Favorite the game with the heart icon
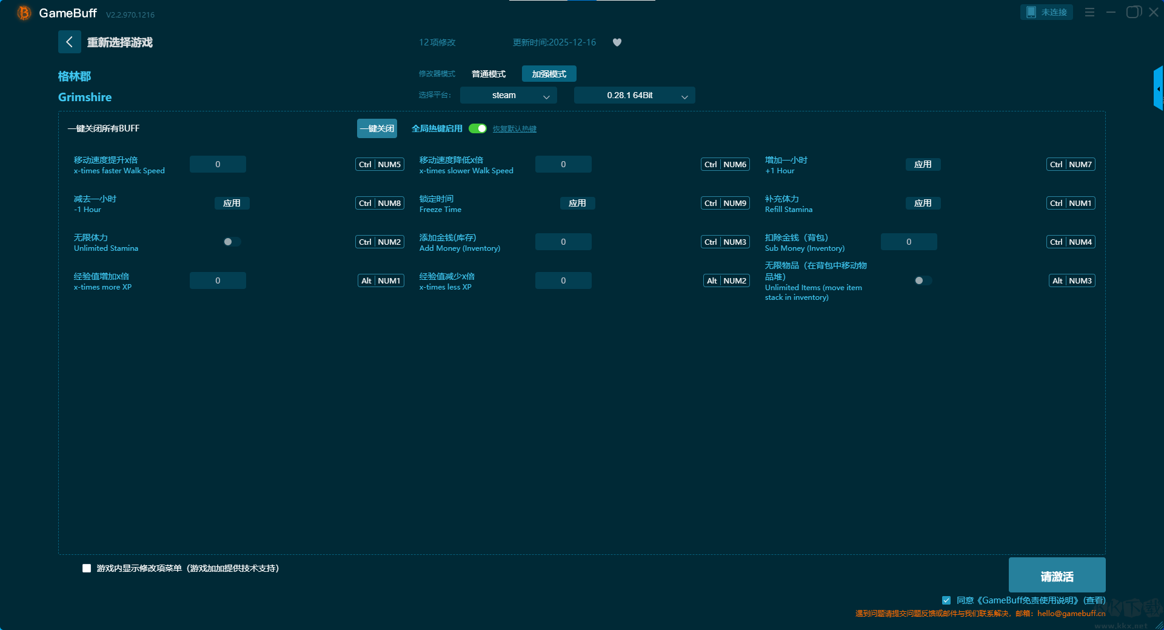The image size is (1164, 630). (x=617, y=42)
